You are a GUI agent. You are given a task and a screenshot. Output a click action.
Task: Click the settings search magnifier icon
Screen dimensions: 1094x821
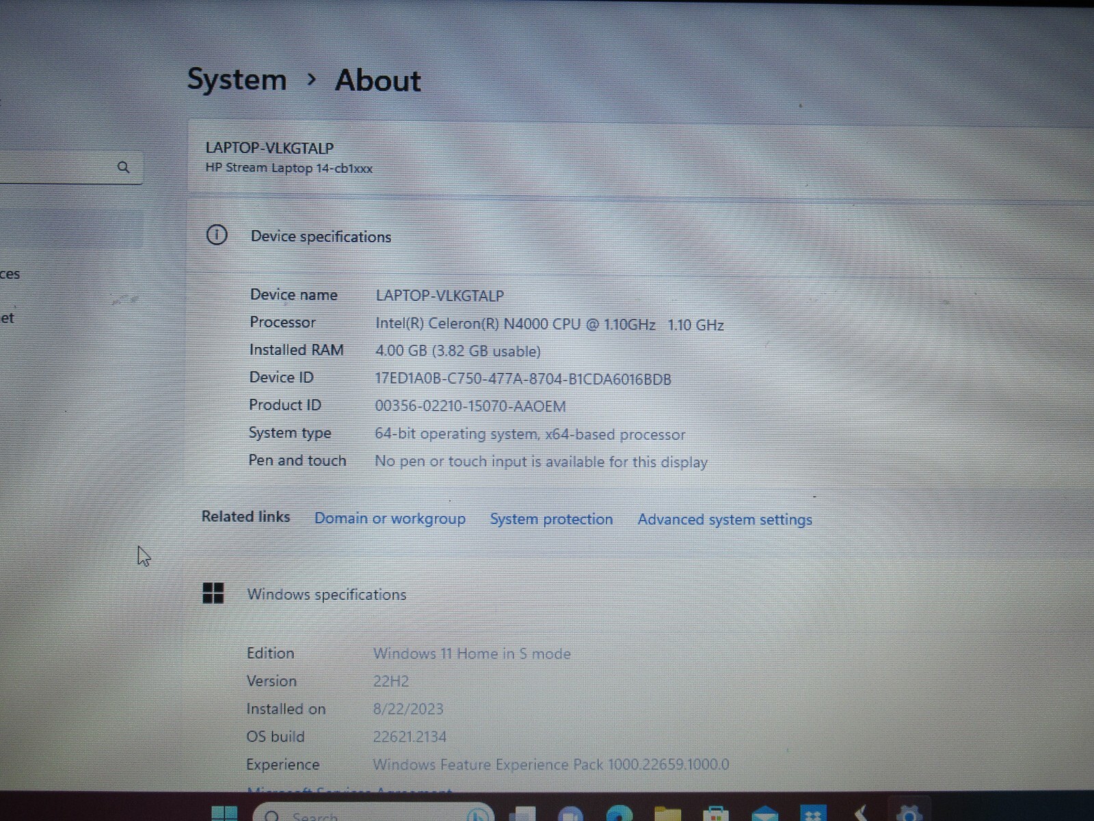pyautogui.click(x=123, y=167)
